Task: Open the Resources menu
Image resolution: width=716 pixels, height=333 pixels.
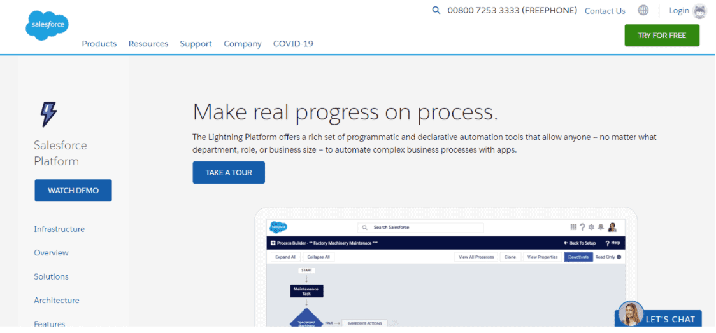Action: [148, 44]
